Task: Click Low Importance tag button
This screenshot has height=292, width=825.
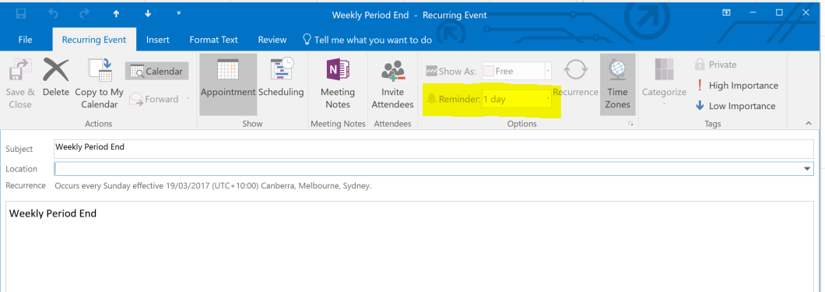Action: pyautogui.click(x=735, y=106)
